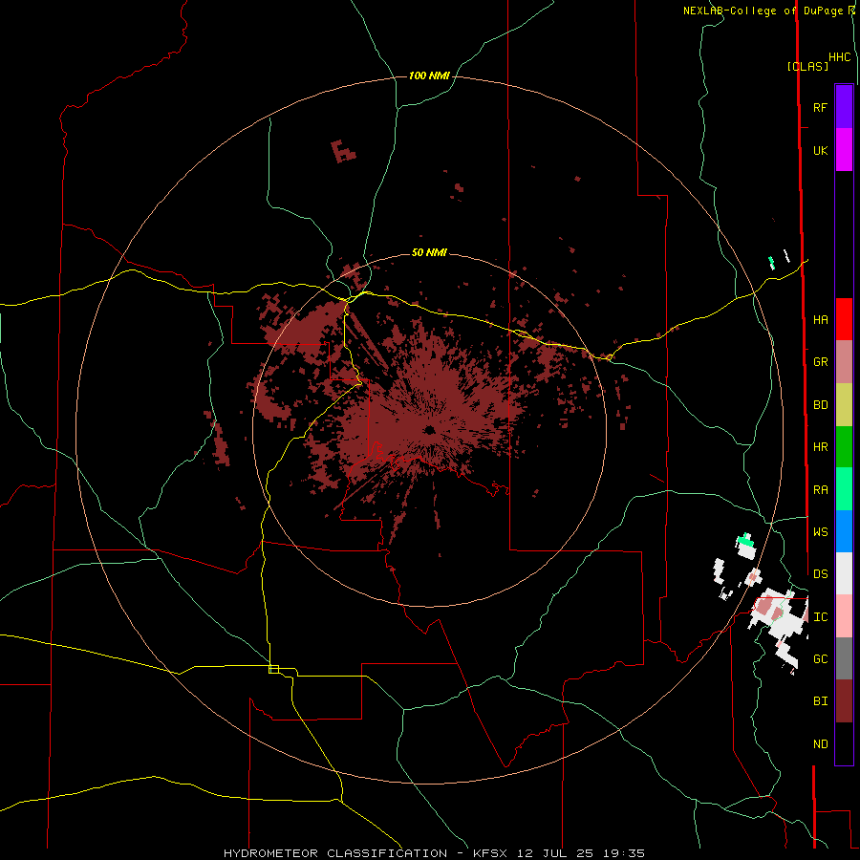Image resolution: width=860 pixels, height=860 pixels.
Task: Click the RA legend label
Action: pos(820,490)
